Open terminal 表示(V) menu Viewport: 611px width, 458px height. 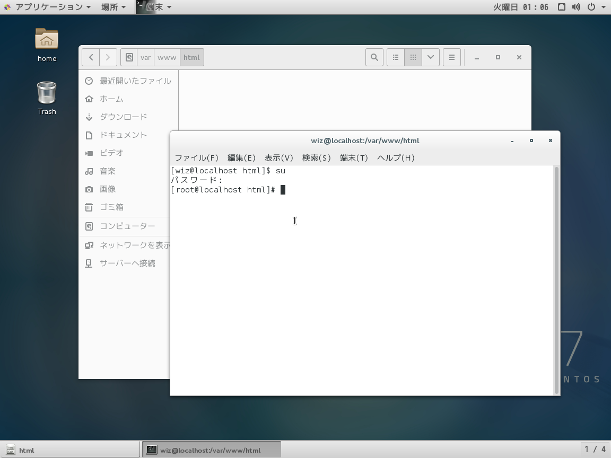(x=278, y=158)
